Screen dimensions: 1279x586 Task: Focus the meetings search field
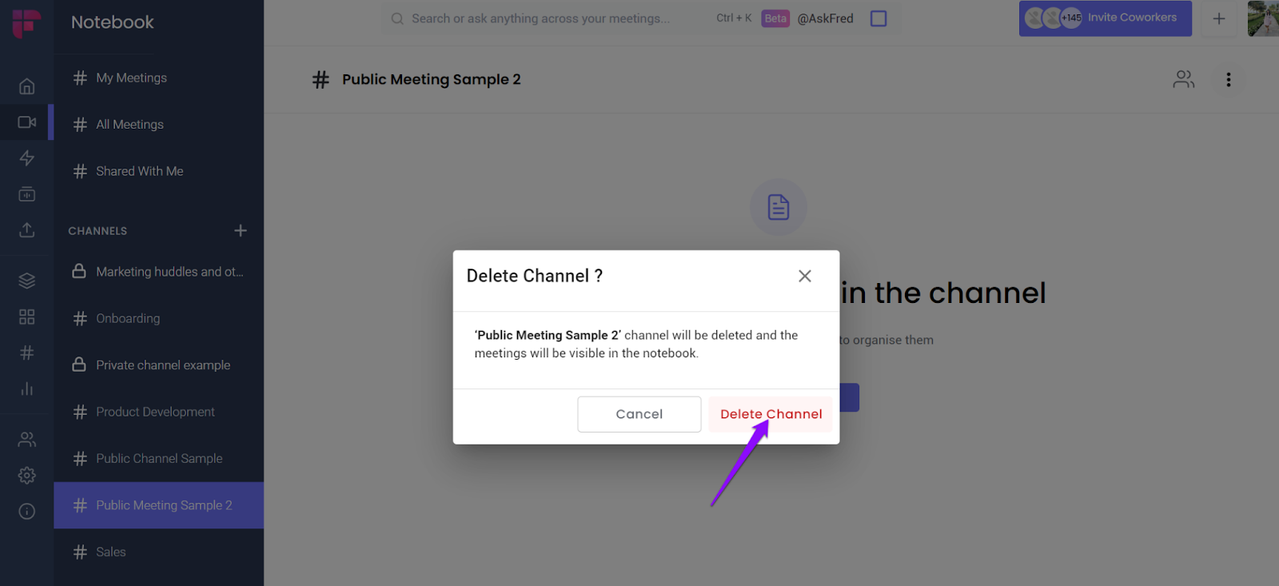pyautogui.click(x=541, y=18)
